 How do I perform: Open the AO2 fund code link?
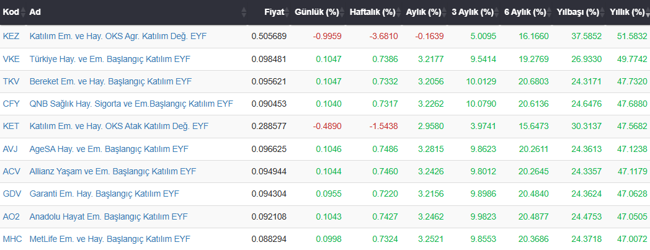pyautogui.click(x=11, y=216)
